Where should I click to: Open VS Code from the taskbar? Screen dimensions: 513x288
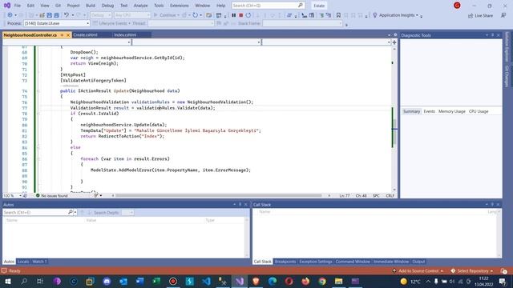(206, 281)
